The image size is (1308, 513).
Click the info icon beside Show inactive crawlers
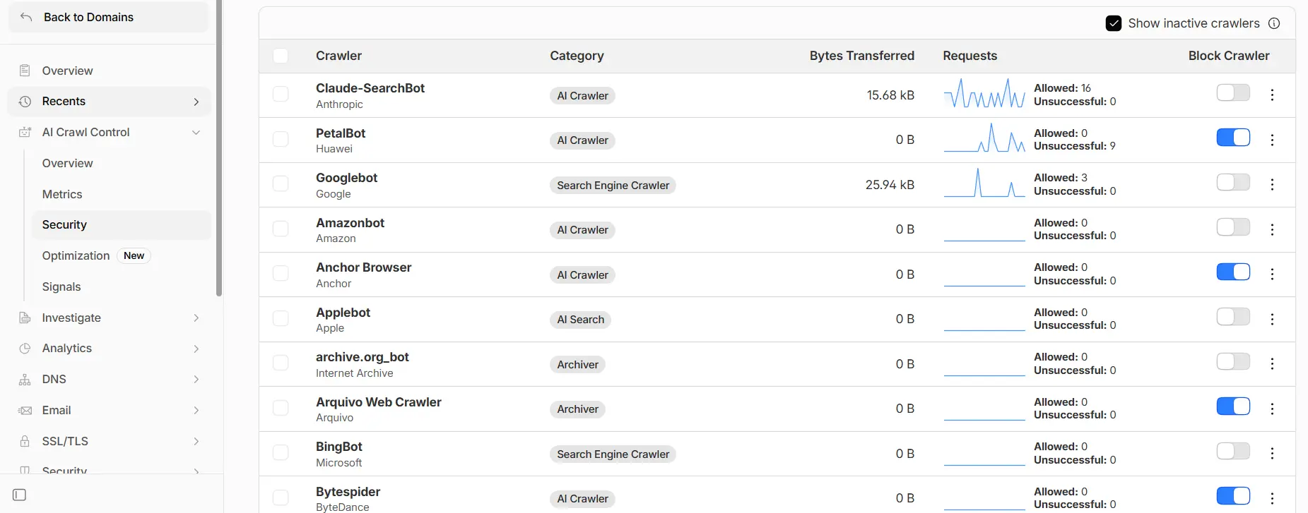pyautogui.click(x=1274, y=23)
